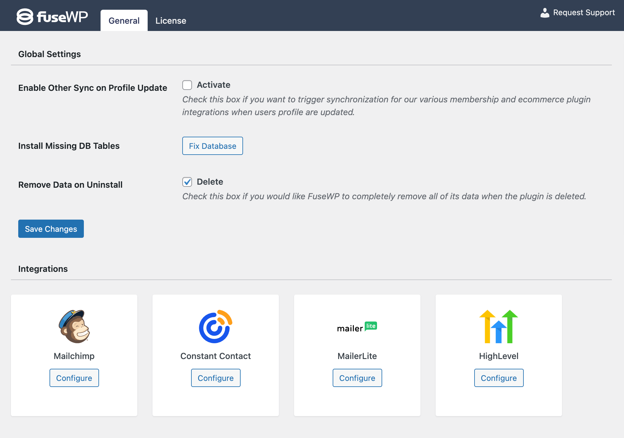Viewport: 624px width, 438px height.
Task: Configure the MailerLite integration
Action: (357, 378)
